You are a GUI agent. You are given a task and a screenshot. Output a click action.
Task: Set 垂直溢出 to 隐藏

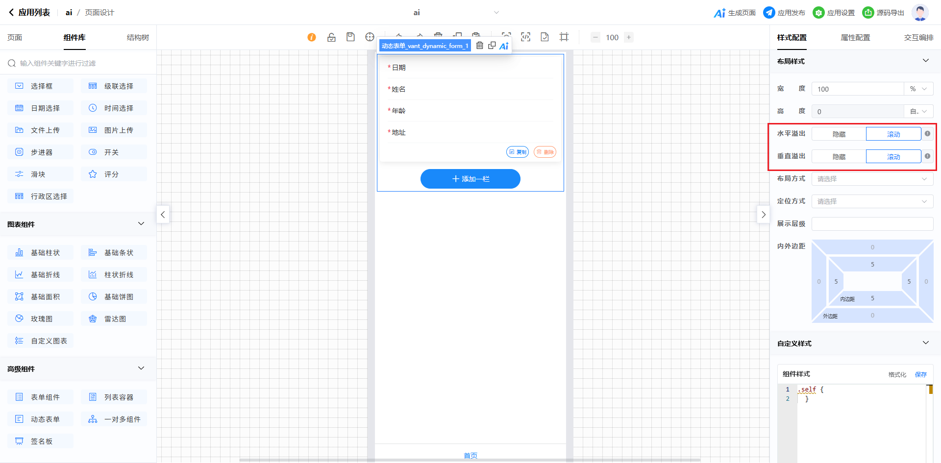click(839, 157)
